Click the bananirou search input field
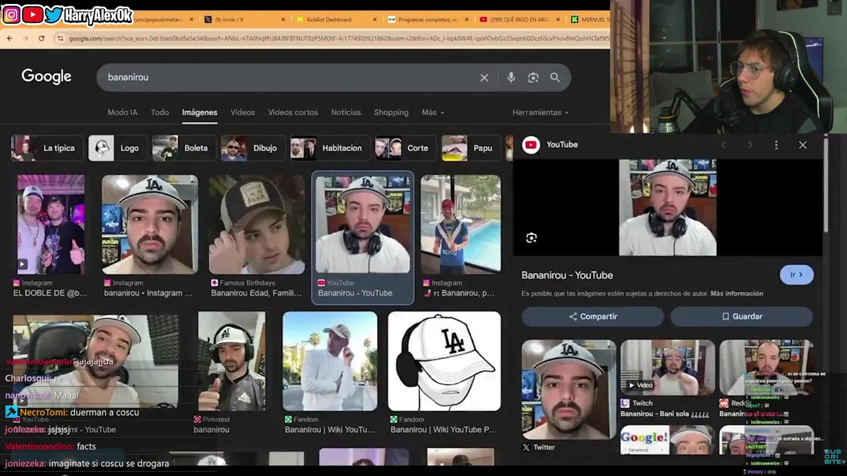The height and width of the screenshot is (476, 847). click(x=291, y=77)
